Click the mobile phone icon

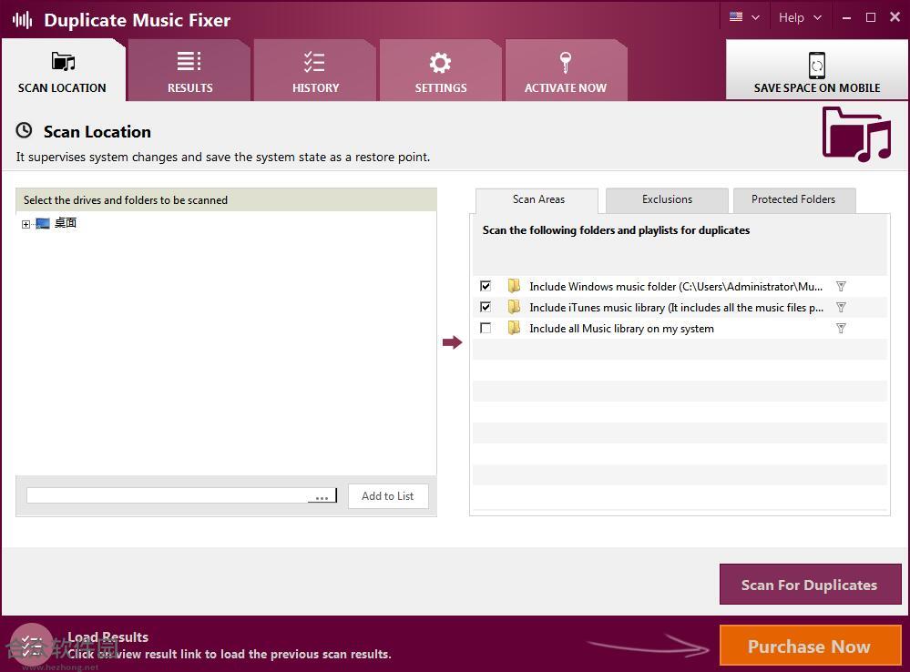click(816, 65)
